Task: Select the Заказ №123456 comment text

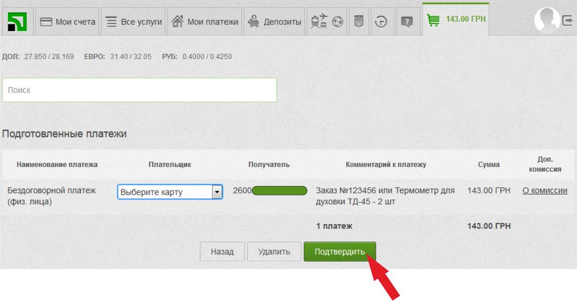Action: pos(385,196)
